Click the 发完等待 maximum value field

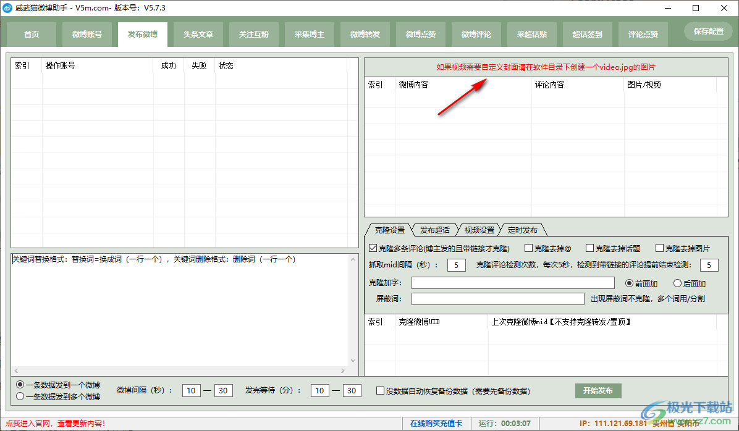click(x=352, y=390)
